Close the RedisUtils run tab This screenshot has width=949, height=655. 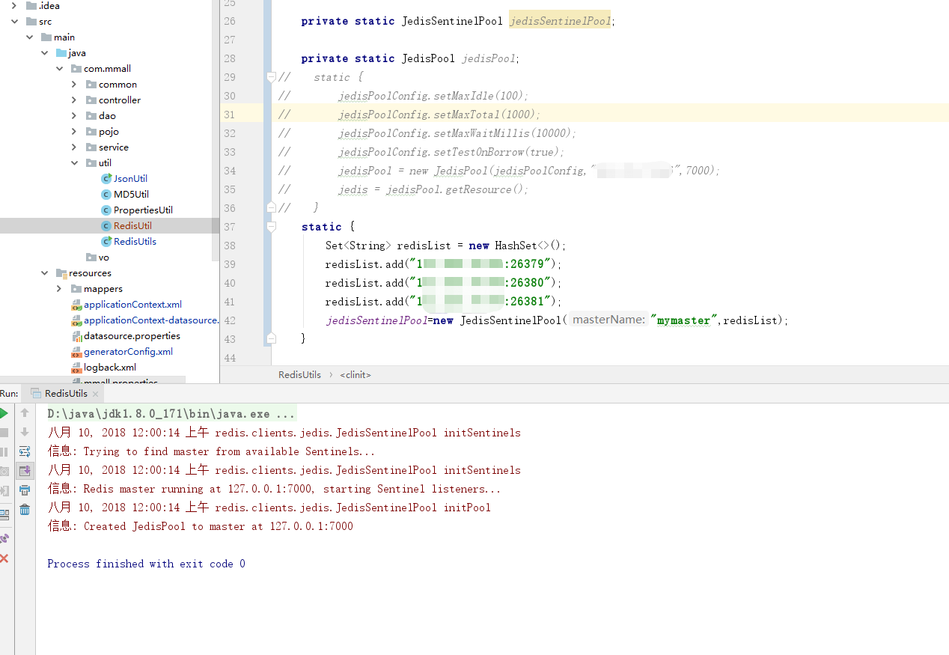click(x=95, y=394)
